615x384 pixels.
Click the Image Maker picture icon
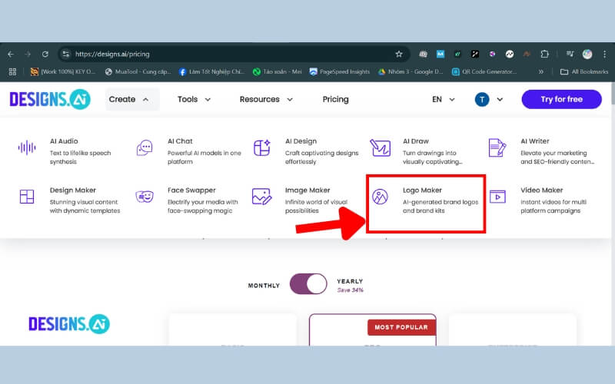[261, 197]
